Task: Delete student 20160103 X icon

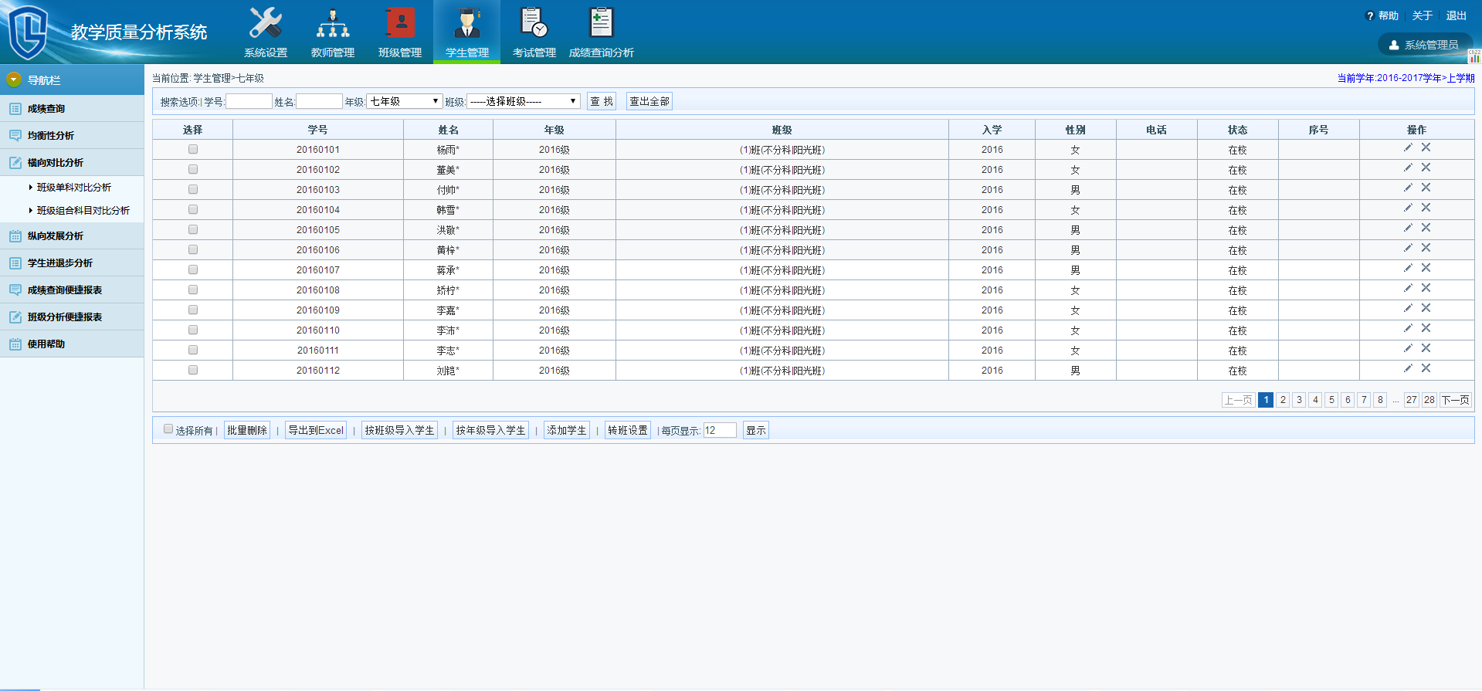Action: [1426, 188]
